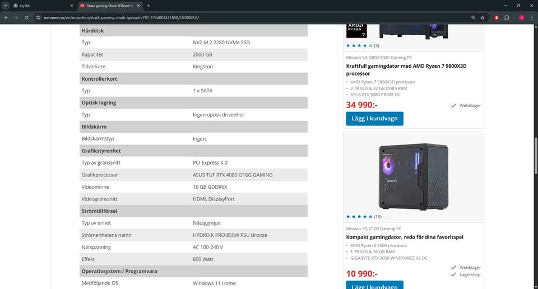Click the 34 990:- price

point(361,105)
